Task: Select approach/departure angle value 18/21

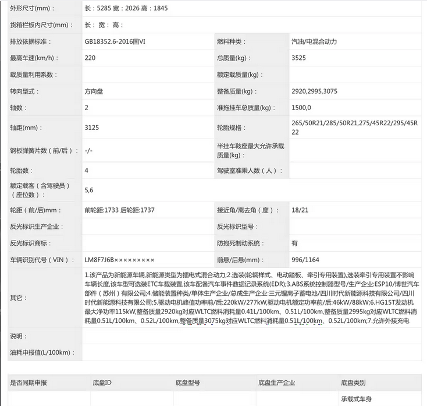Action: [300, 210]
